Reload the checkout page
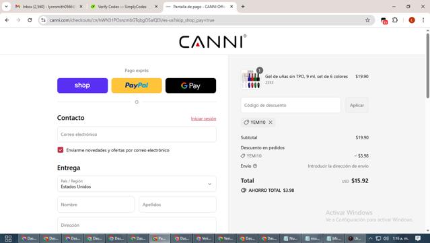The image size is (430, 243). pos(30,20)
